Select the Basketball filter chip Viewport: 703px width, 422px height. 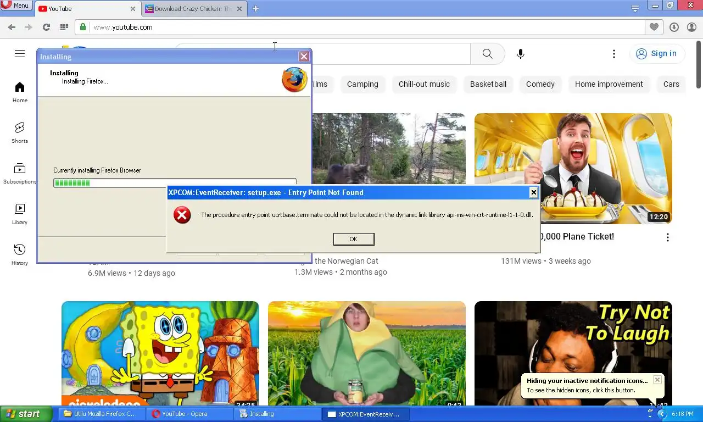click(488, 84)
